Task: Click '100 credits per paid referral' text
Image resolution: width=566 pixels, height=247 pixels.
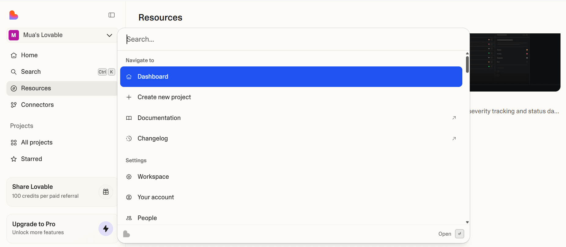Action: [x=45, y=196]
